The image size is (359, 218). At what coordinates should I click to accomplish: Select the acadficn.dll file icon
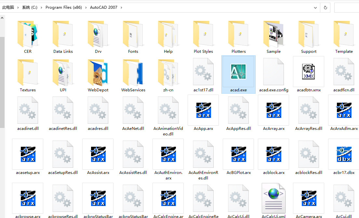tap(344, 72)
